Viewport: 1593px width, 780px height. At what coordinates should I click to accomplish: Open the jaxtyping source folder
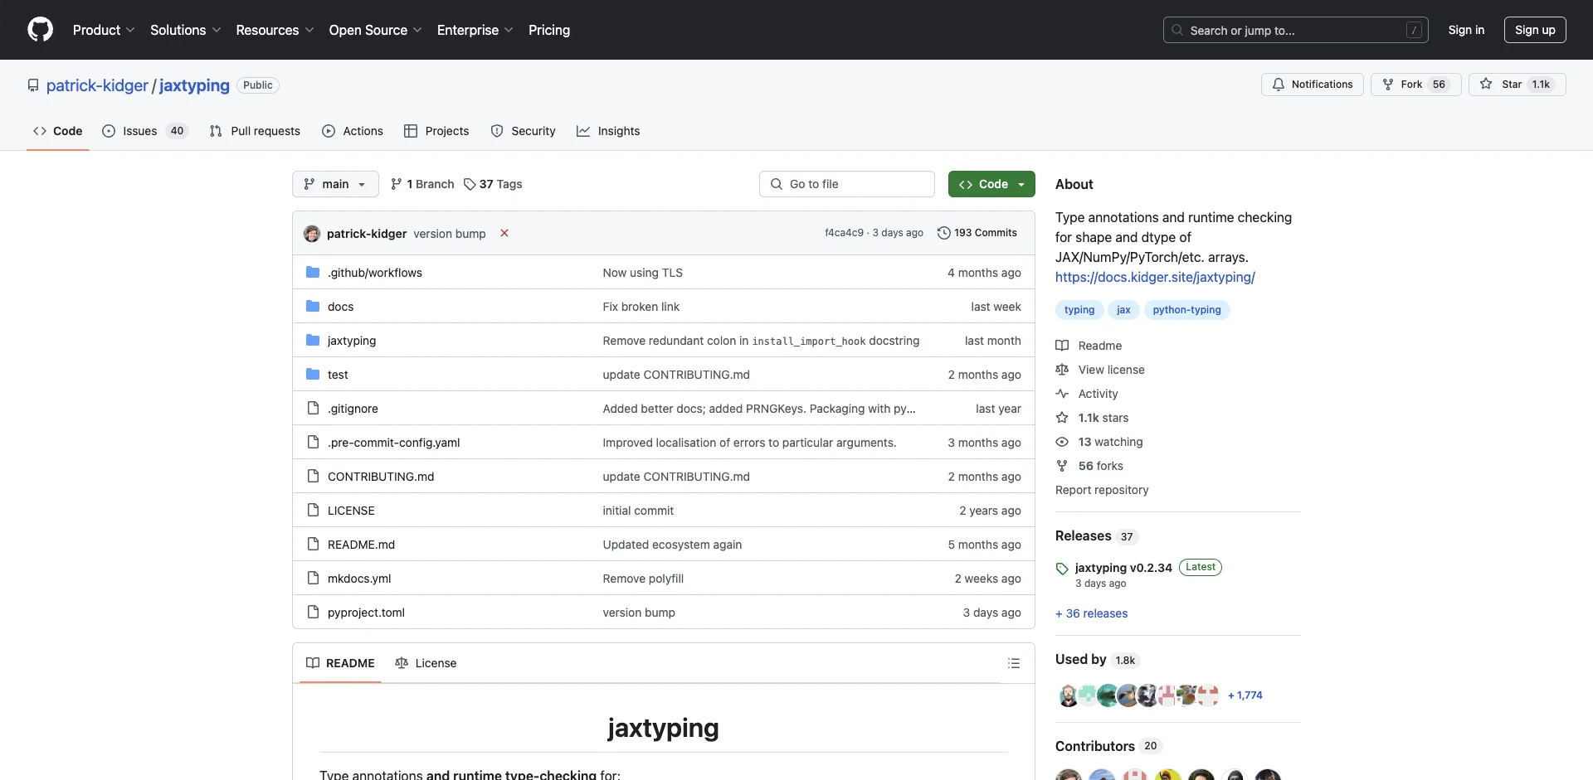coord(352,341)
